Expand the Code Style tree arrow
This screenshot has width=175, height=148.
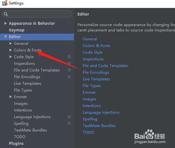pos(10,57)
